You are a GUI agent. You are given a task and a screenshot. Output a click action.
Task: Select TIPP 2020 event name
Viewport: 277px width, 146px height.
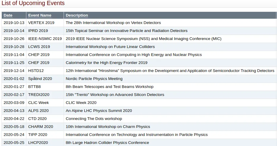(38, 134)
